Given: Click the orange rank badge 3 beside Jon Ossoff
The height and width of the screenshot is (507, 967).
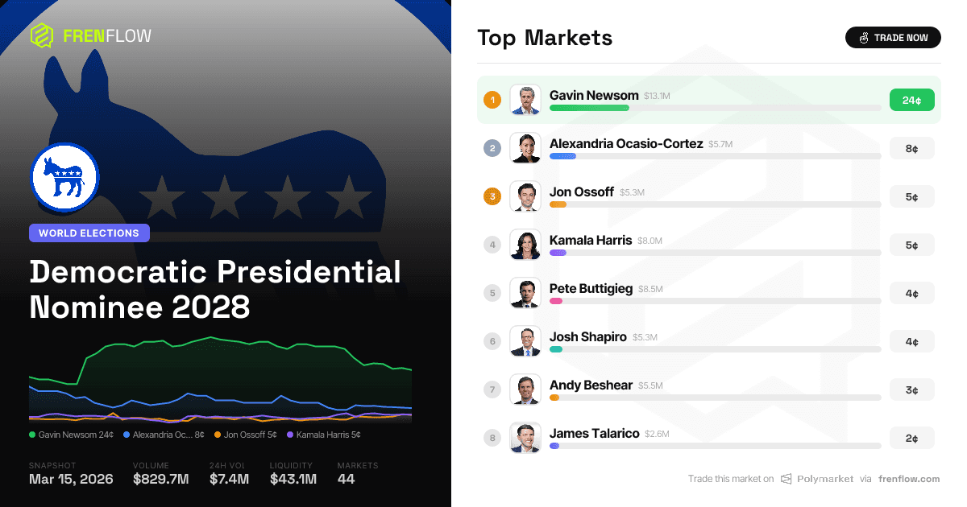Looking at the screenshot, I should (x=492, y=196).
